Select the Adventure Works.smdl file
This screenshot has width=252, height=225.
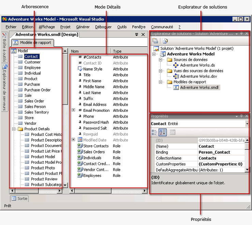[x=199, y=87]
